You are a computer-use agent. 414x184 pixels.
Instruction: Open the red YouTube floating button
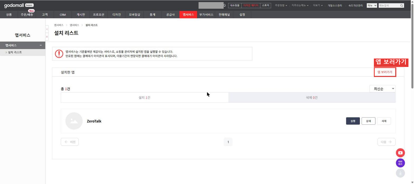click(400, 153)
